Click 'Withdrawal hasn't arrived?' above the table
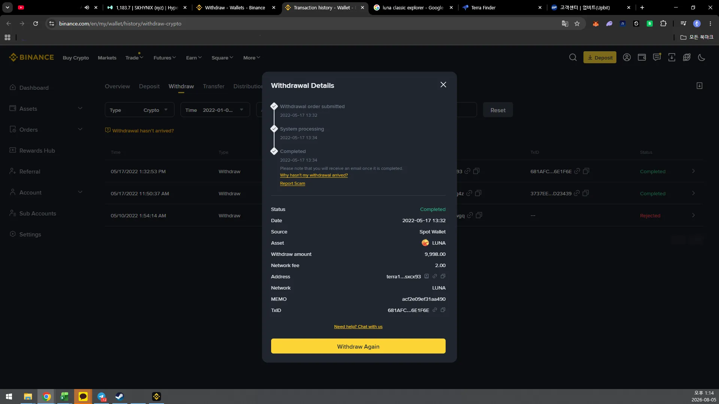Viewport: 719px width, 404px height. click(139, 131)
